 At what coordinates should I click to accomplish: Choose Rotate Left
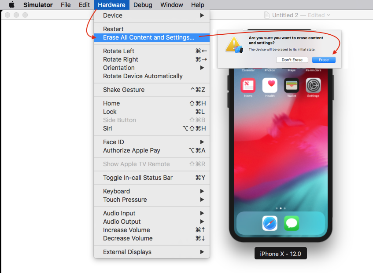tap(151, 51)
